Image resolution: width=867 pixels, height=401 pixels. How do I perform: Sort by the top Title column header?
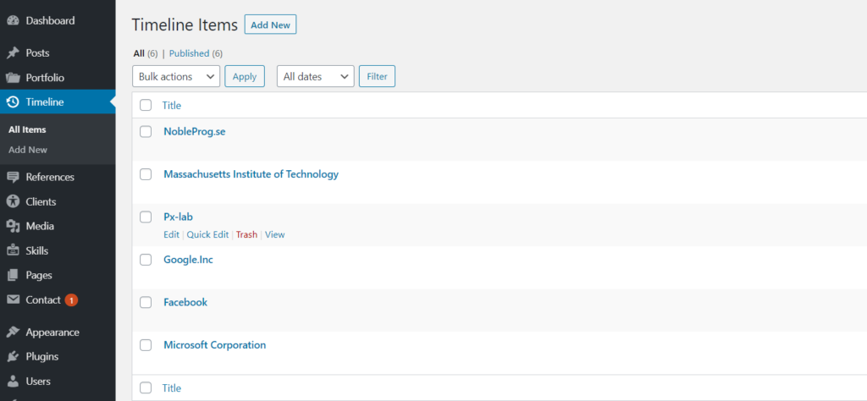(171, 106)
